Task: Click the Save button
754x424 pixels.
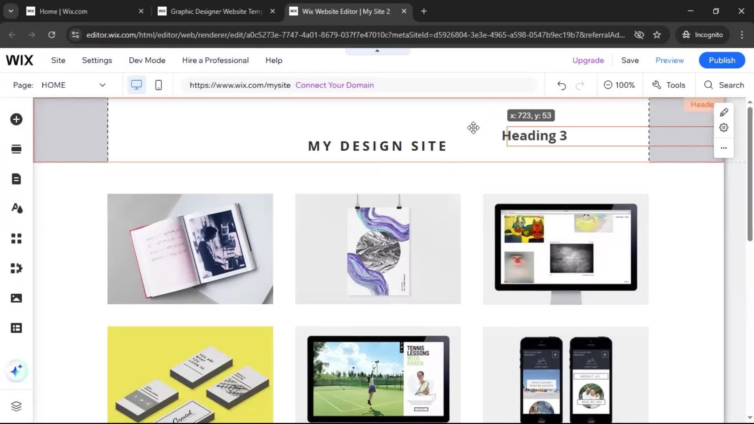Action: click(x=630, y=60)
